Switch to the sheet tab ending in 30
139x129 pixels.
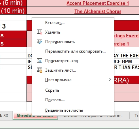6,115
